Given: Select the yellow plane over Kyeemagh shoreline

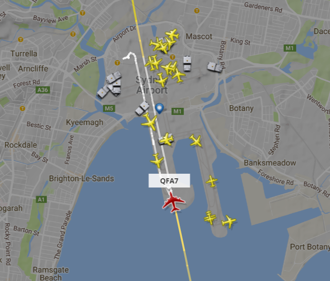Looking at the screenshot, I should (150, 122).
